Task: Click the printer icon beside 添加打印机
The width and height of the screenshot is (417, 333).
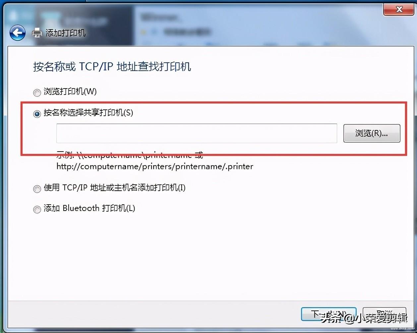Action: click(37, 33)
